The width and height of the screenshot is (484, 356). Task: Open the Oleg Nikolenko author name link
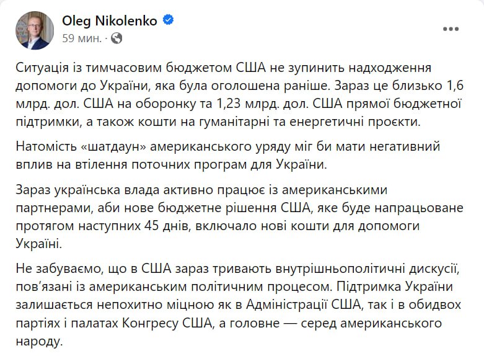coord(110,20)
